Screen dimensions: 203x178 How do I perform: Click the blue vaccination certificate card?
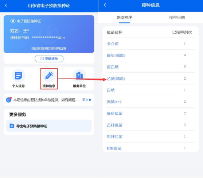pyautogui.click(x=49, y=34)
